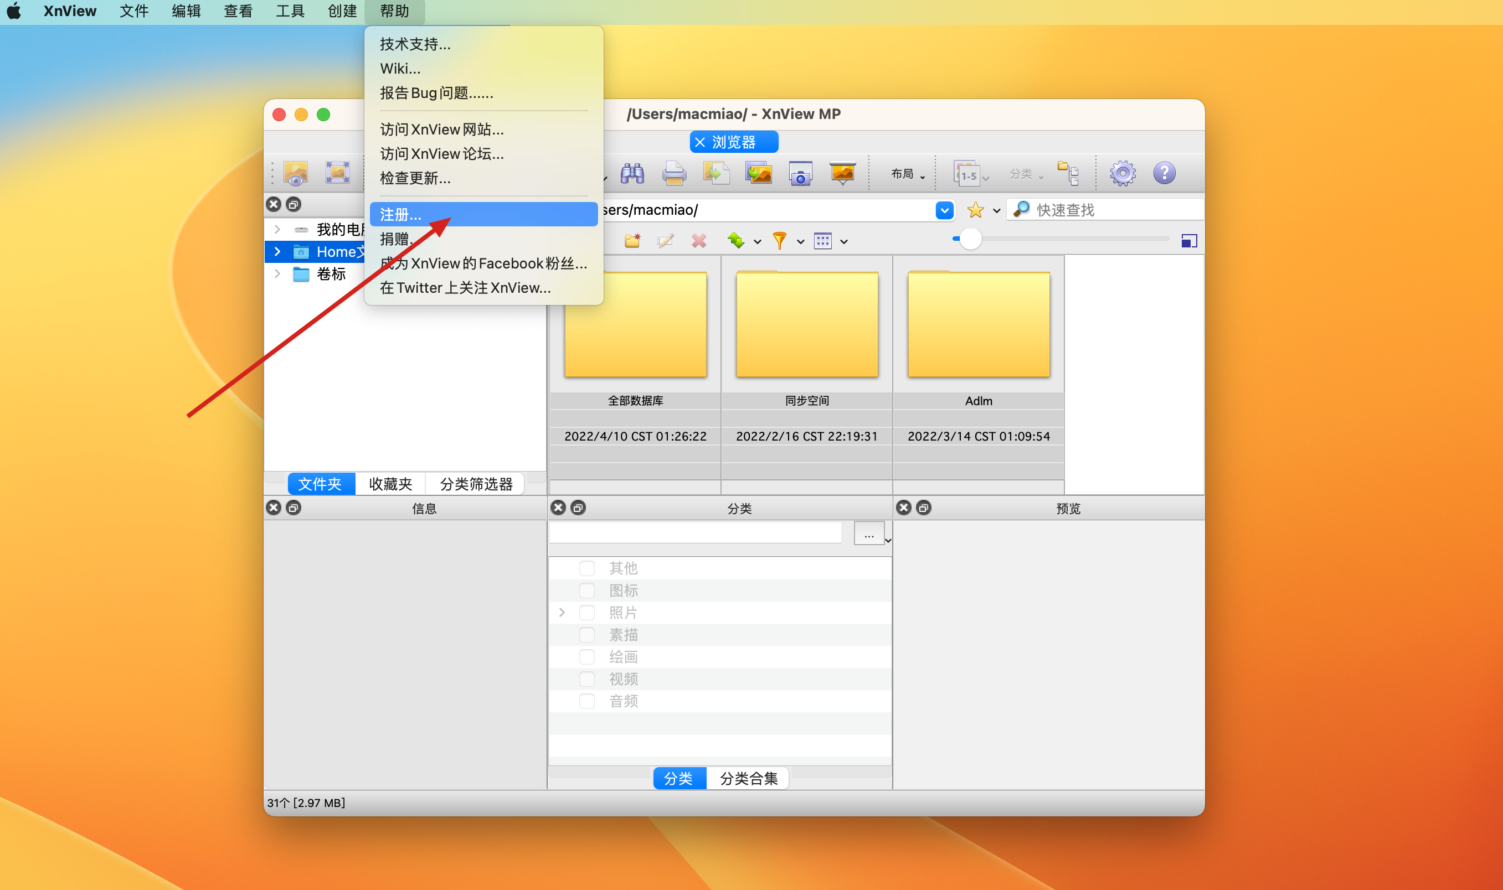Screen dimensions: 1503x890
Task: Click the slideshow projector icon
Action: pyautogui.click(x=842, y=173)
